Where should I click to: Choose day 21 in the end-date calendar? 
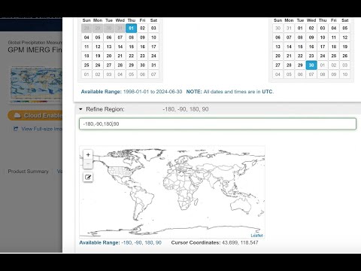[x=289, y=56]
